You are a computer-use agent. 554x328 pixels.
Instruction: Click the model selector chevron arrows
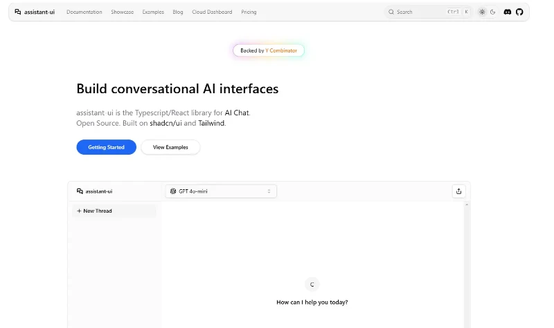click(269, 191)
